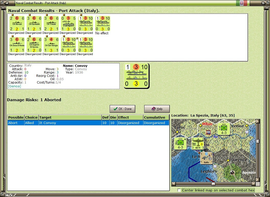The image size is (270, 197).
Task: Pick the CA Trieste cruiser counter
Action: (51, 24)
